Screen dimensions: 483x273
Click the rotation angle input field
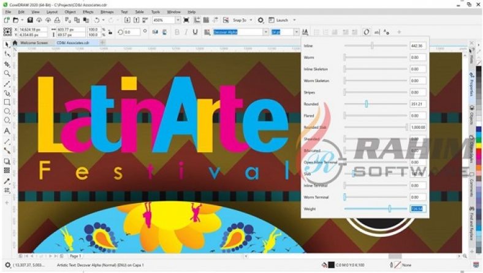tap(132, 32)
